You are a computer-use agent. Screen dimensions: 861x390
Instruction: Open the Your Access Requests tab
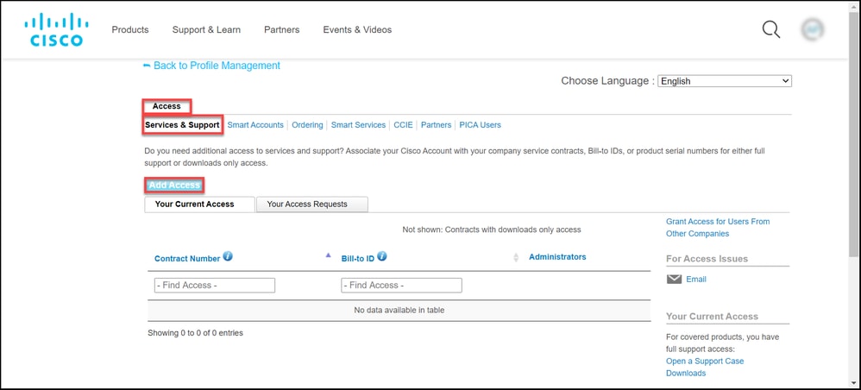click(x=312, y=204)
